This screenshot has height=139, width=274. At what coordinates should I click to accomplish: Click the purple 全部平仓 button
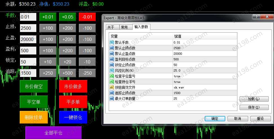[x=54, y=133]
